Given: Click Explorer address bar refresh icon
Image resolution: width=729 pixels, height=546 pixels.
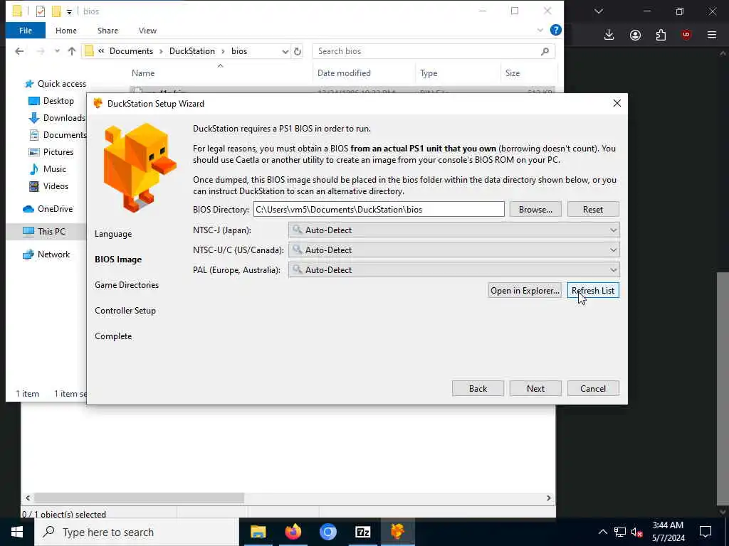Looking at the screenshot, I should coord(298,51).
